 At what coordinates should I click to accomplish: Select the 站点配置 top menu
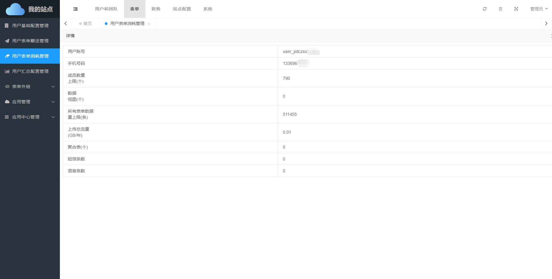click(182, 9)
